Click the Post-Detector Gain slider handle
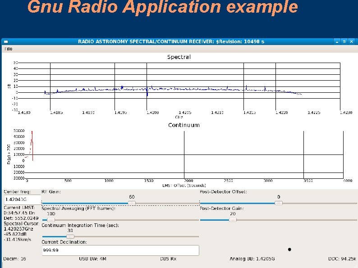Image resolution: width=358 pixels, height=268 pixels. click(233, 220)
